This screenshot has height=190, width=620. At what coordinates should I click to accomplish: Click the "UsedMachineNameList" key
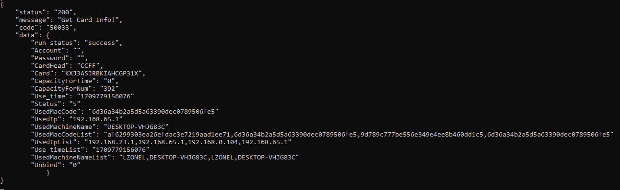(71, 157)
